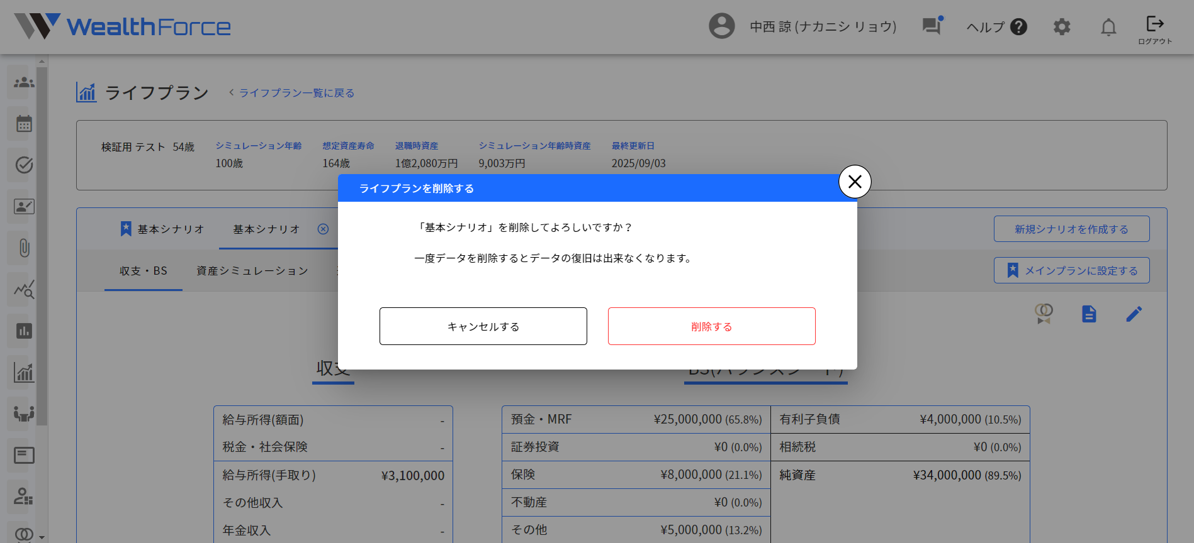Click 純資産 ¥34,000,000 value
This screenshot has width=1194, height=543.
(x=967, y=475)
